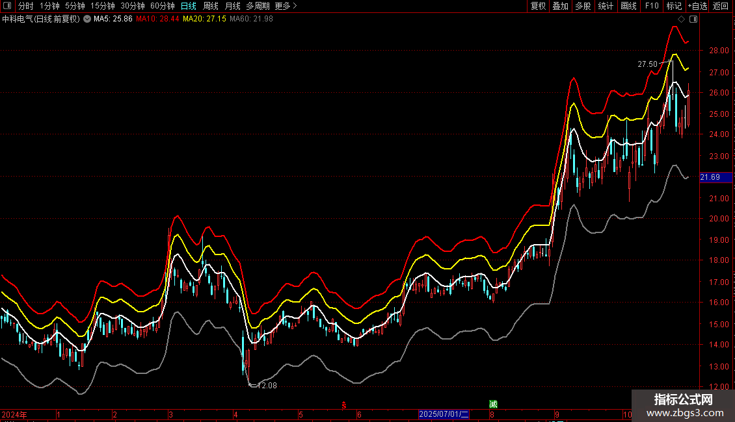The width and height of the screenshot is (735, 422).
Task: Switch to 月线 monthly chart
Action: [232, 6]
